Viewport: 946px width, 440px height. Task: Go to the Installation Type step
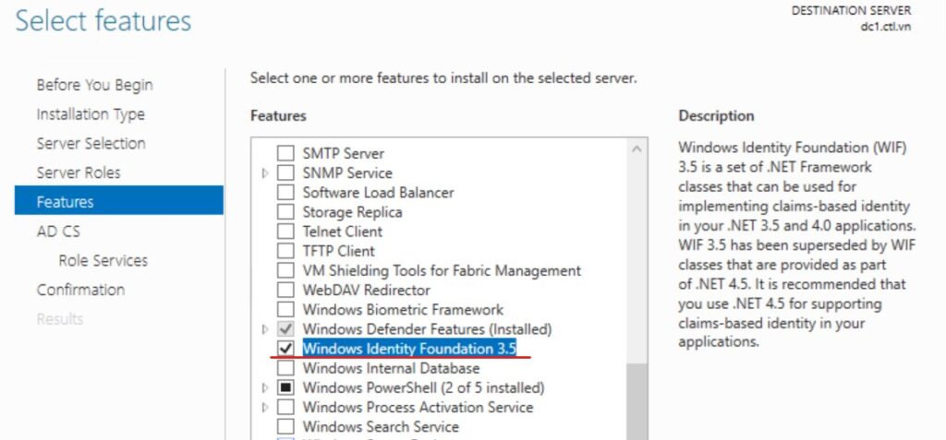[91, 114]
